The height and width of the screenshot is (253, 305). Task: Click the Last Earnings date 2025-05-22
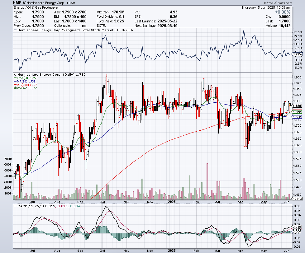167,21
